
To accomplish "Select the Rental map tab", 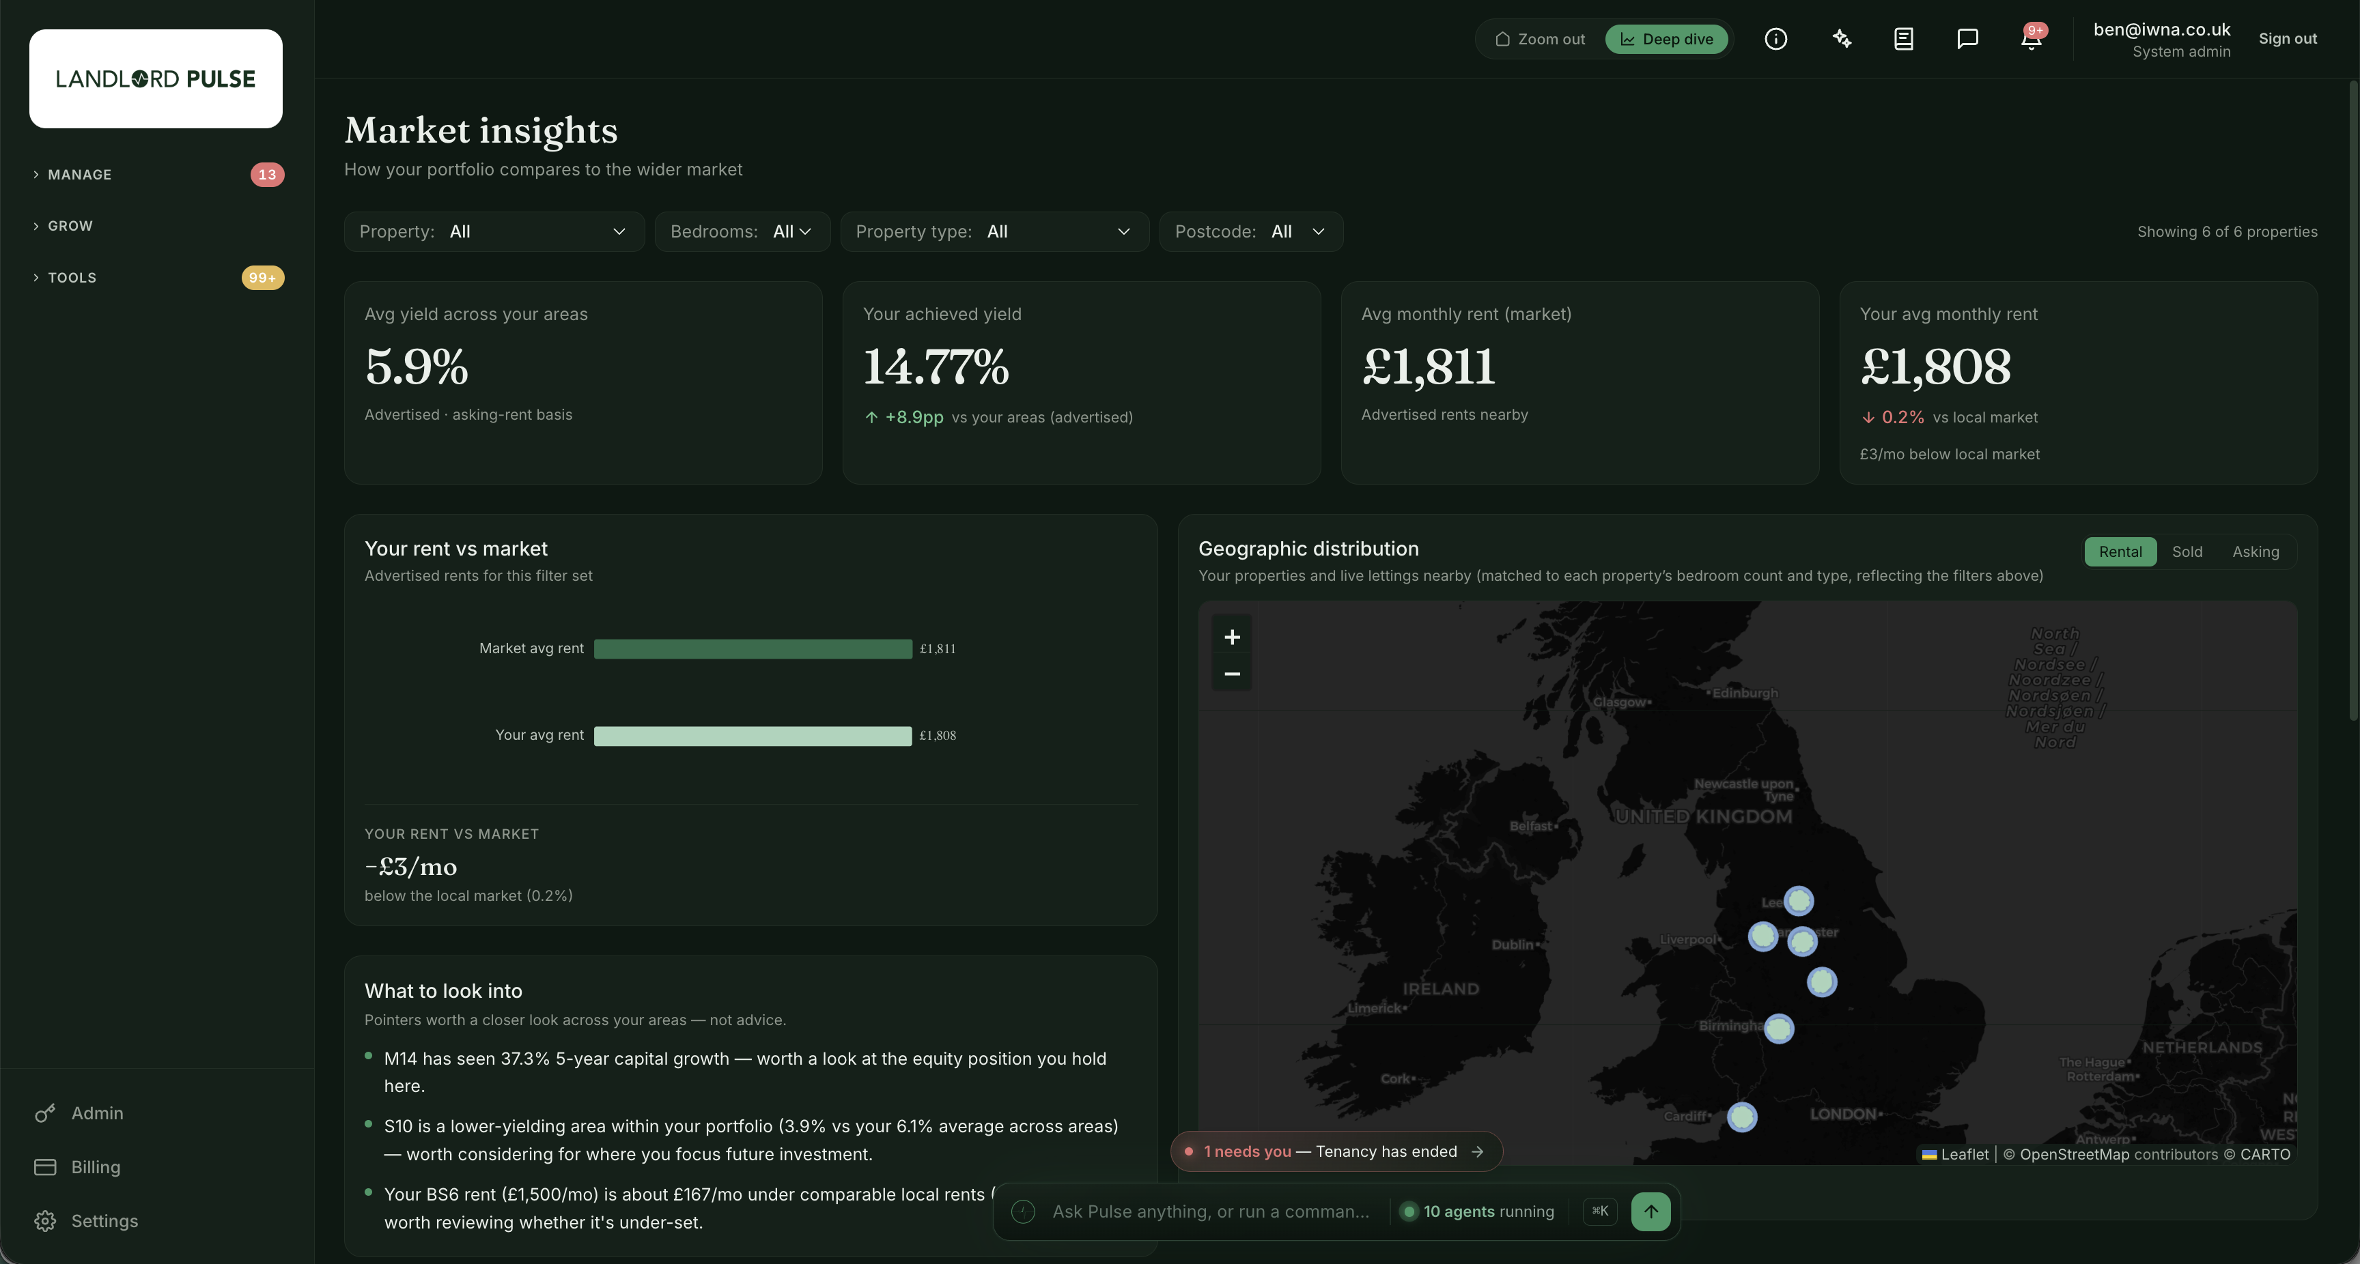I will [2120, 551].
